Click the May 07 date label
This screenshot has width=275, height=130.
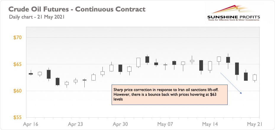coord(165,124)
